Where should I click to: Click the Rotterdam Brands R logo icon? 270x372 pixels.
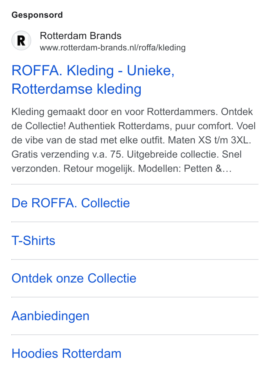tap(21, 40)
